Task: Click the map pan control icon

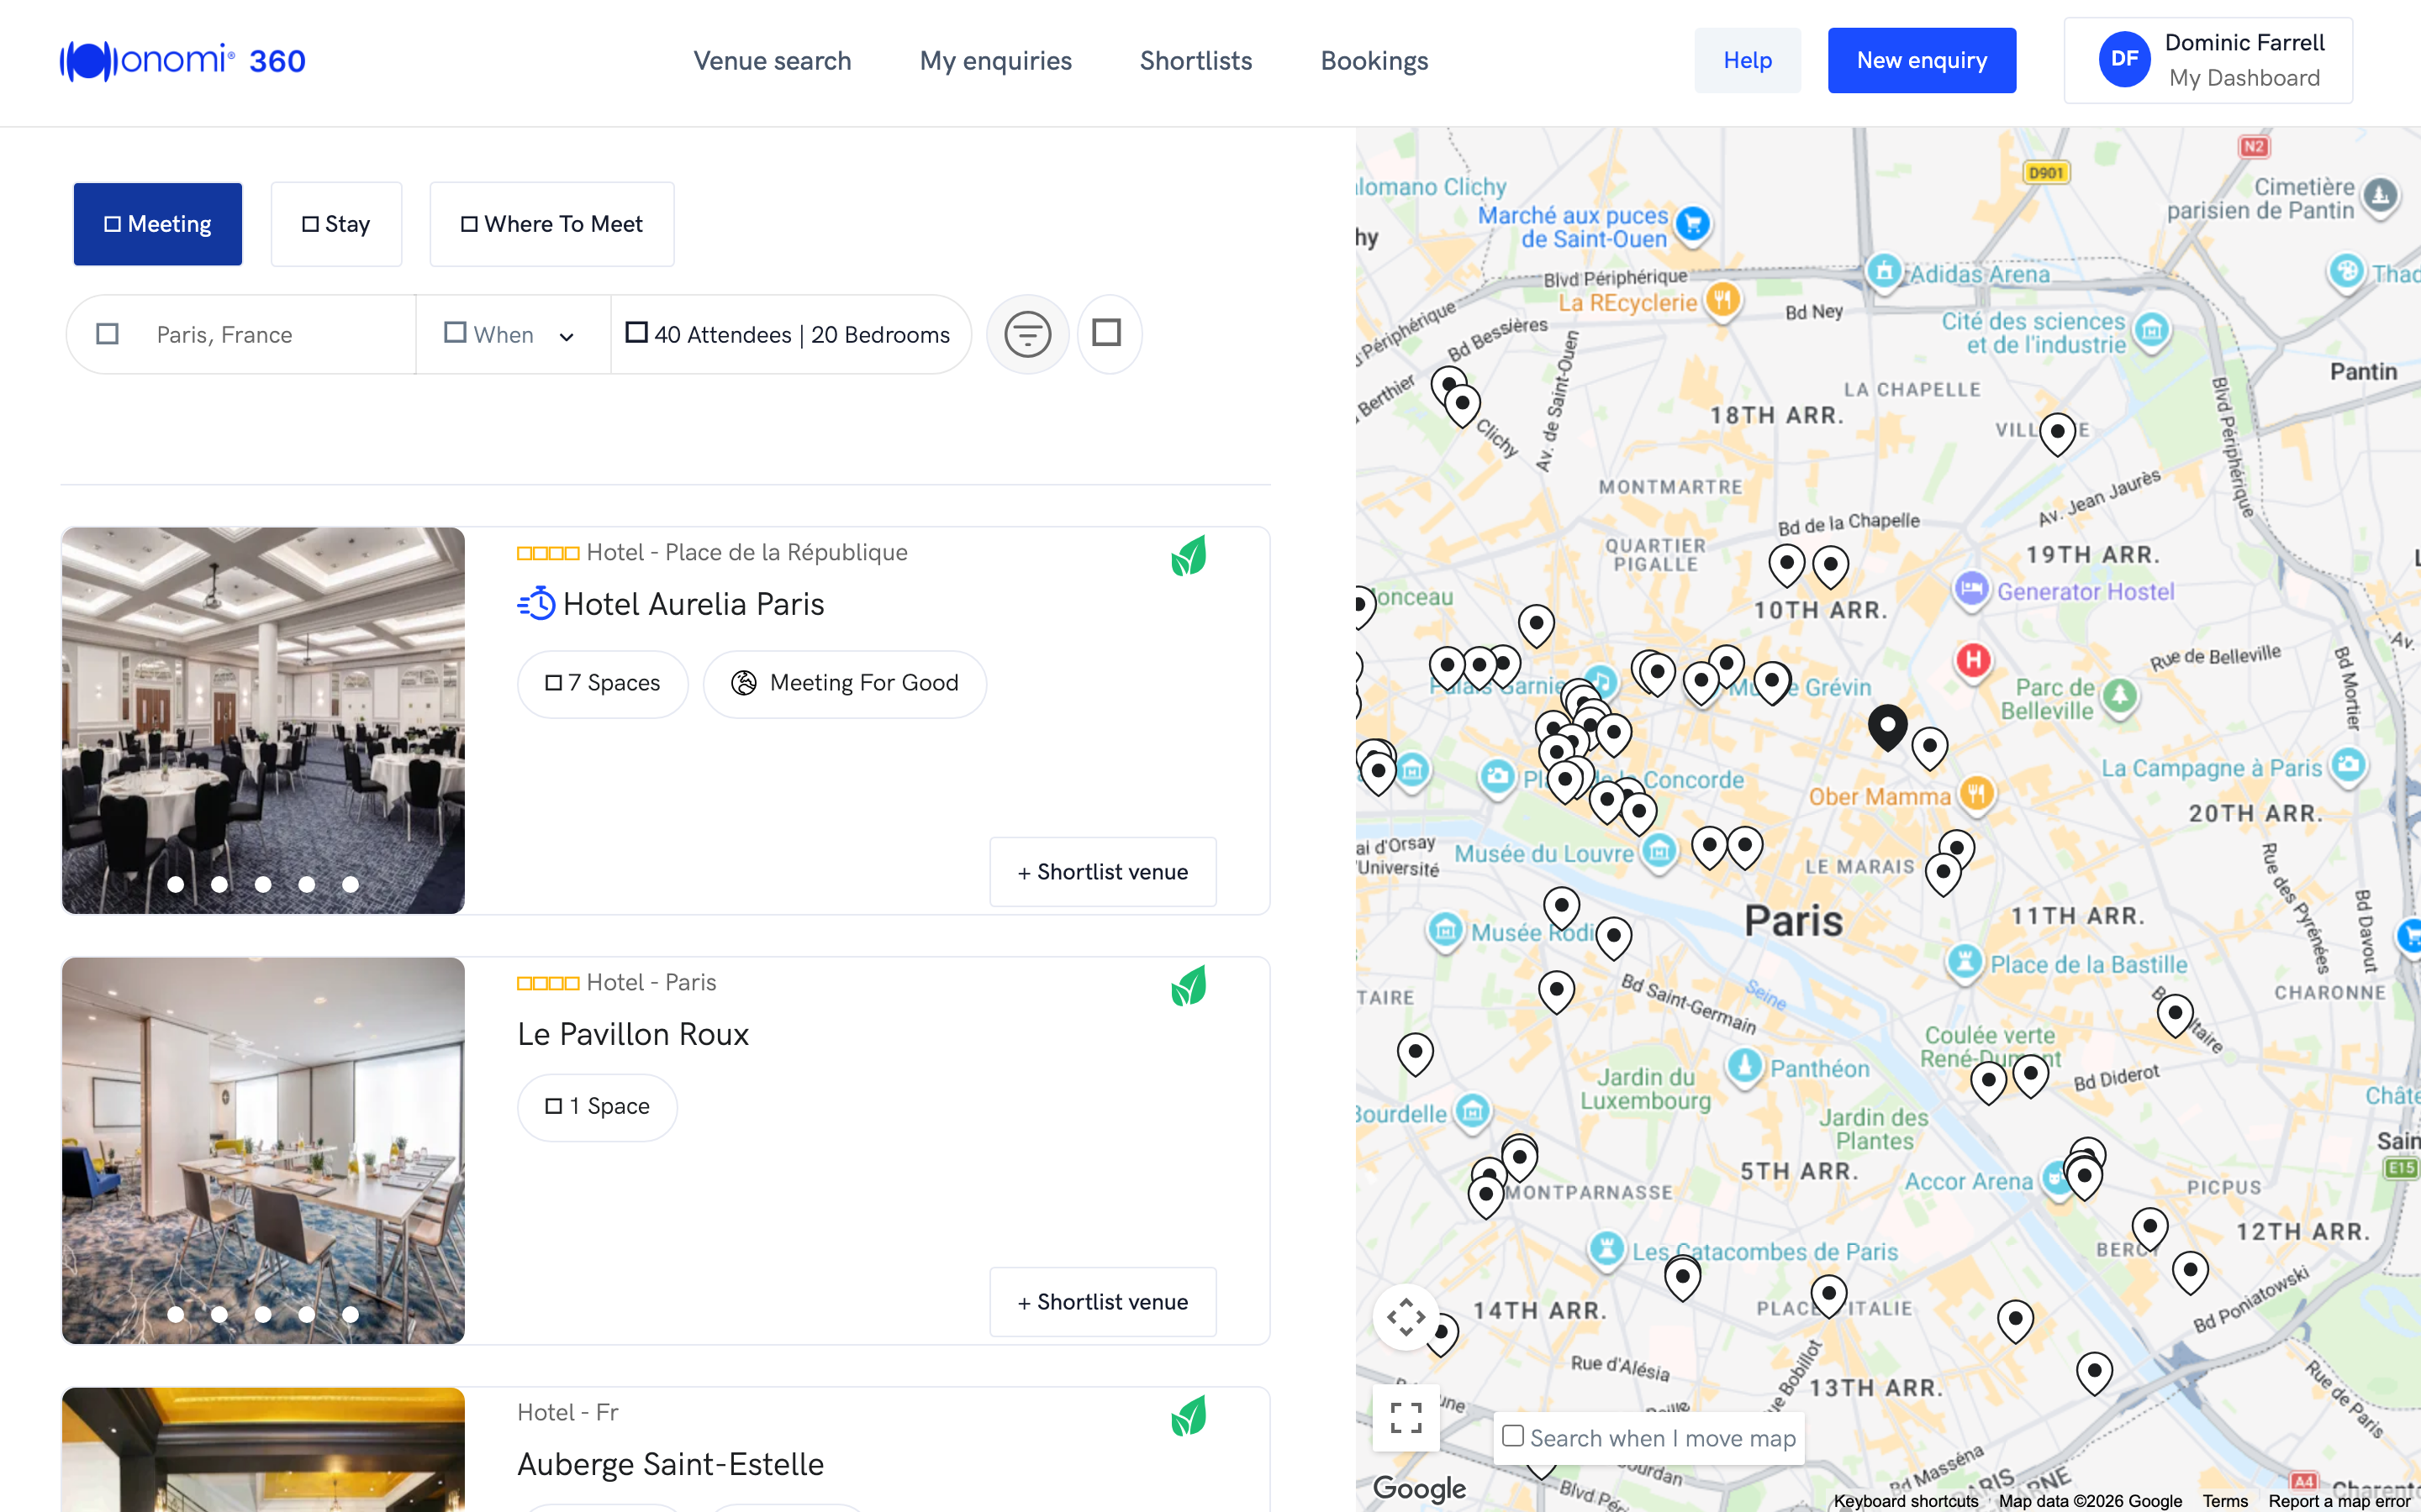Action: pyautogui.click(x=1406, y=1317)
